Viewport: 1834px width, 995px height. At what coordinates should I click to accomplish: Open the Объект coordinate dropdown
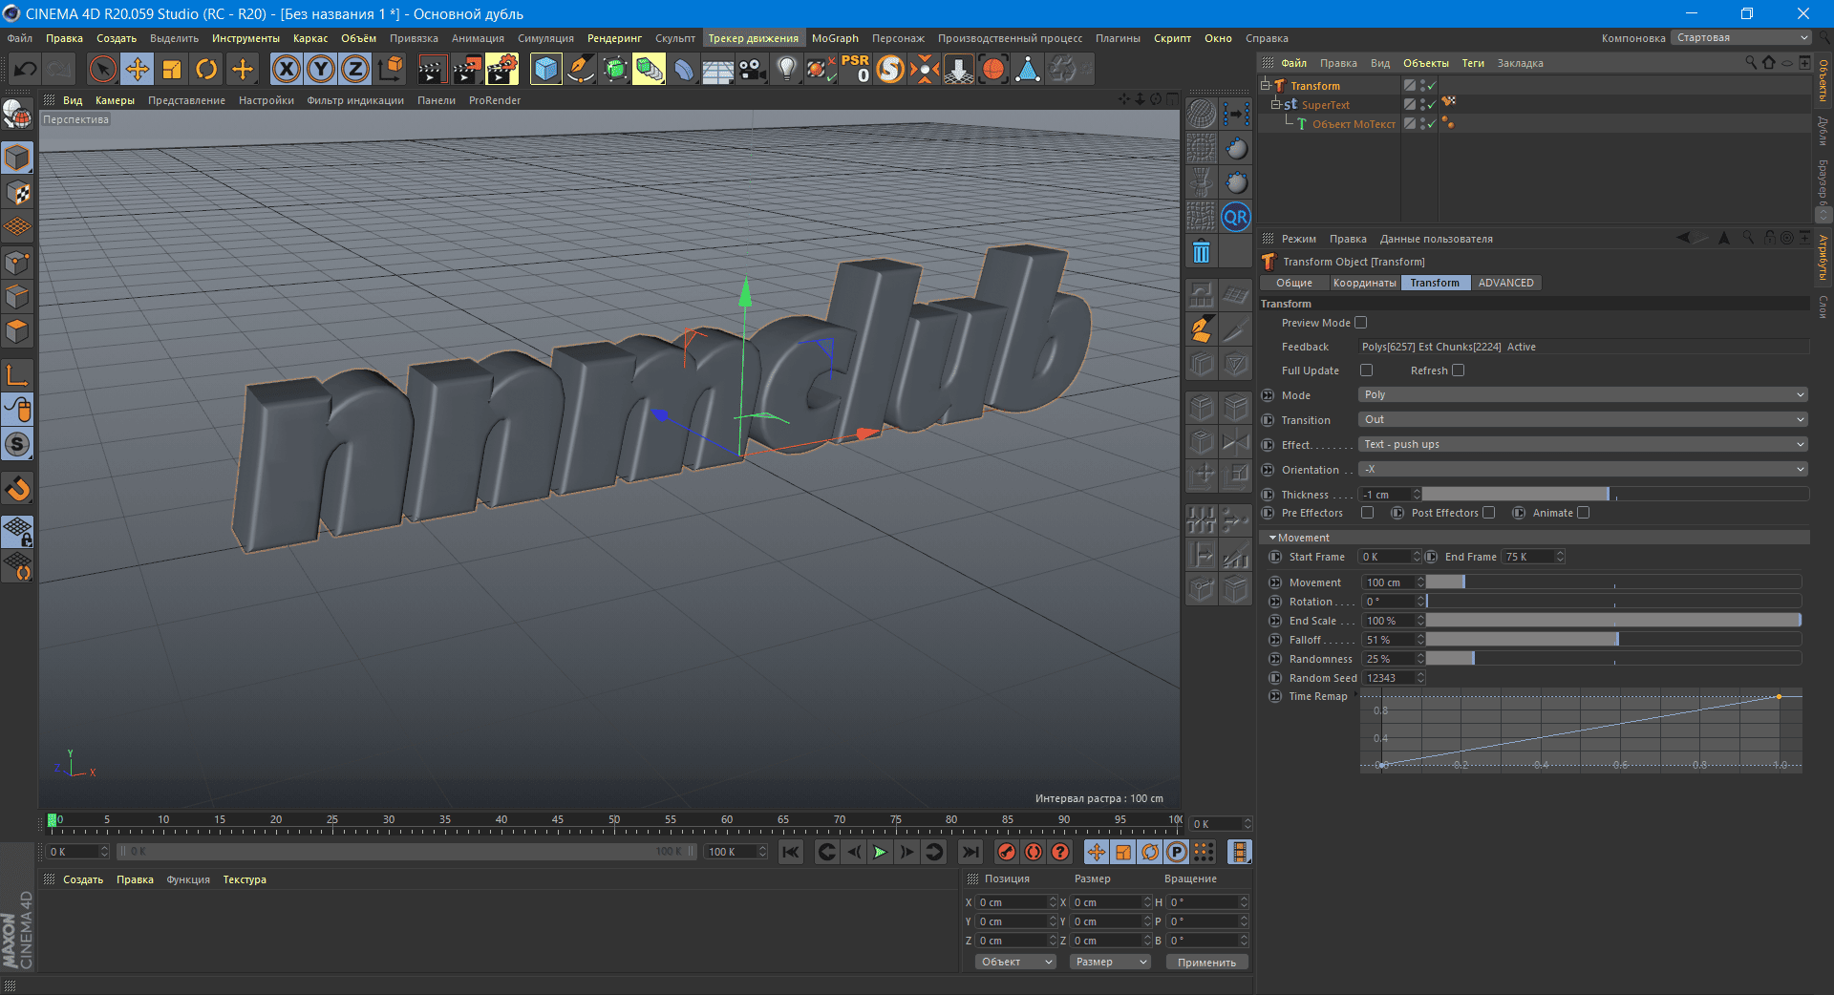1015,962
